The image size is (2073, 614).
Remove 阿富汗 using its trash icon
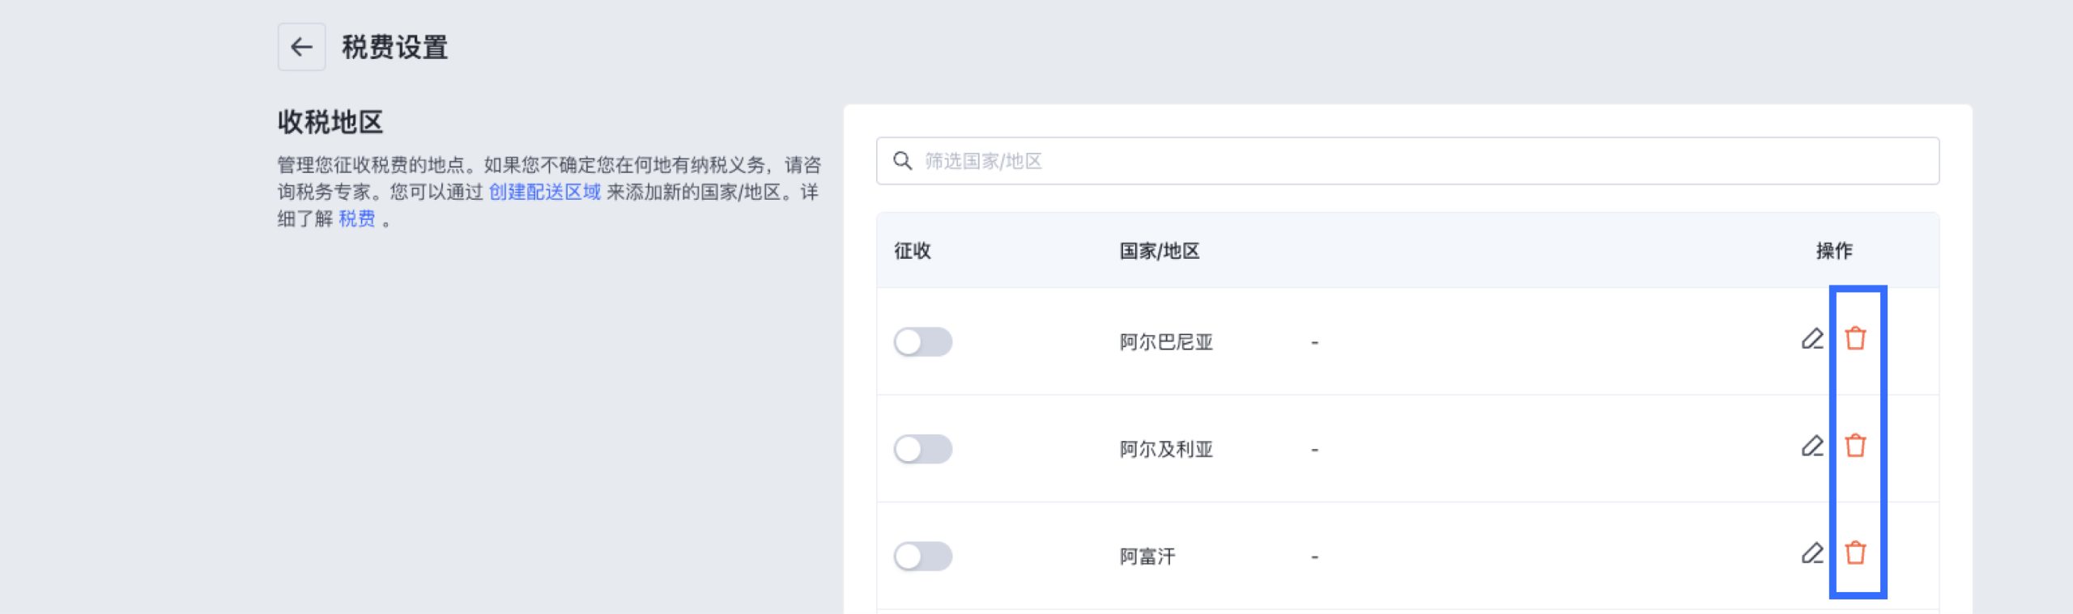(x=1855, y=553)
